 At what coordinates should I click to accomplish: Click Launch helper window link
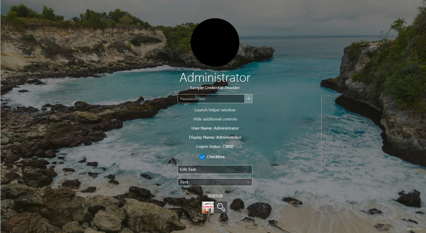(215, 110)
